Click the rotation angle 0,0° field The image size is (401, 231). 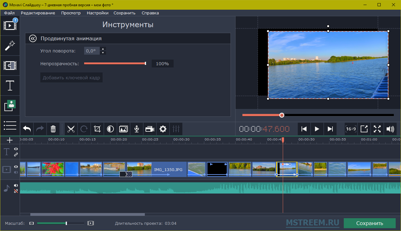(x=92, y=51)
